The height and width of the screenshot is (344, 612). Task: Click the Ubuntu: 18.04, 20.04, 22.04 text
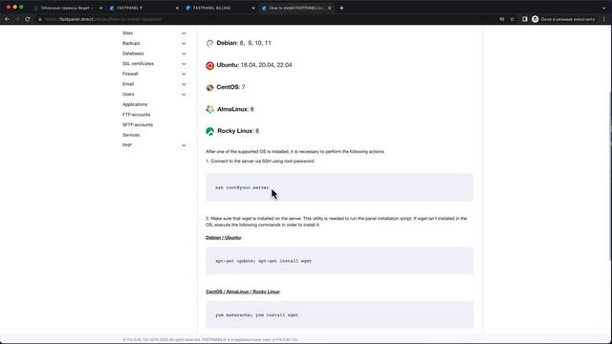[x=254, y=65]
